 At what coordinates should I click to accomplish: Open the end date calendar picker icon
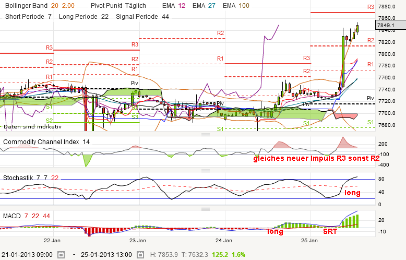[x=140, y=255]
